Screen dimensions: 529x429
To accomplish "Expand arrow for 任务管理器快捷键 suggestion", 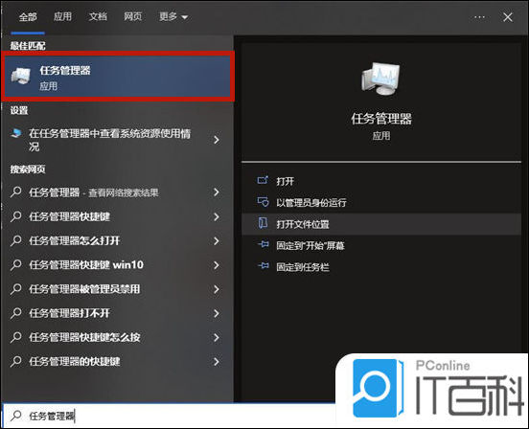I will pyautogui.click(x=217, y=216).
